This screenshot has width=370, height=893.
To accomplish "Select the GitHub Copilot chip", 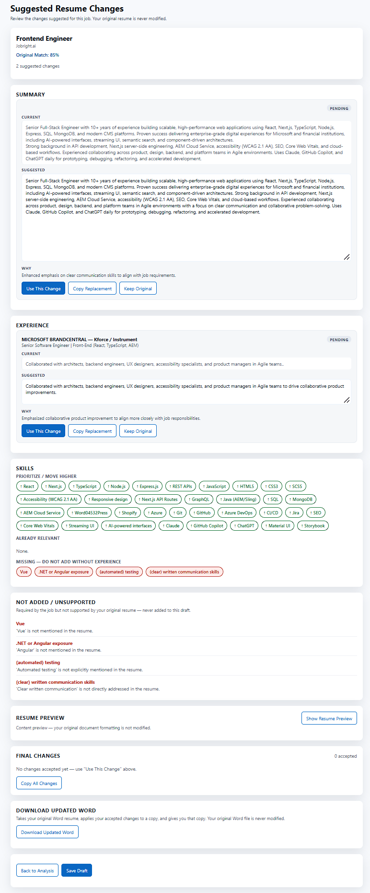I will tap(207, 525).
